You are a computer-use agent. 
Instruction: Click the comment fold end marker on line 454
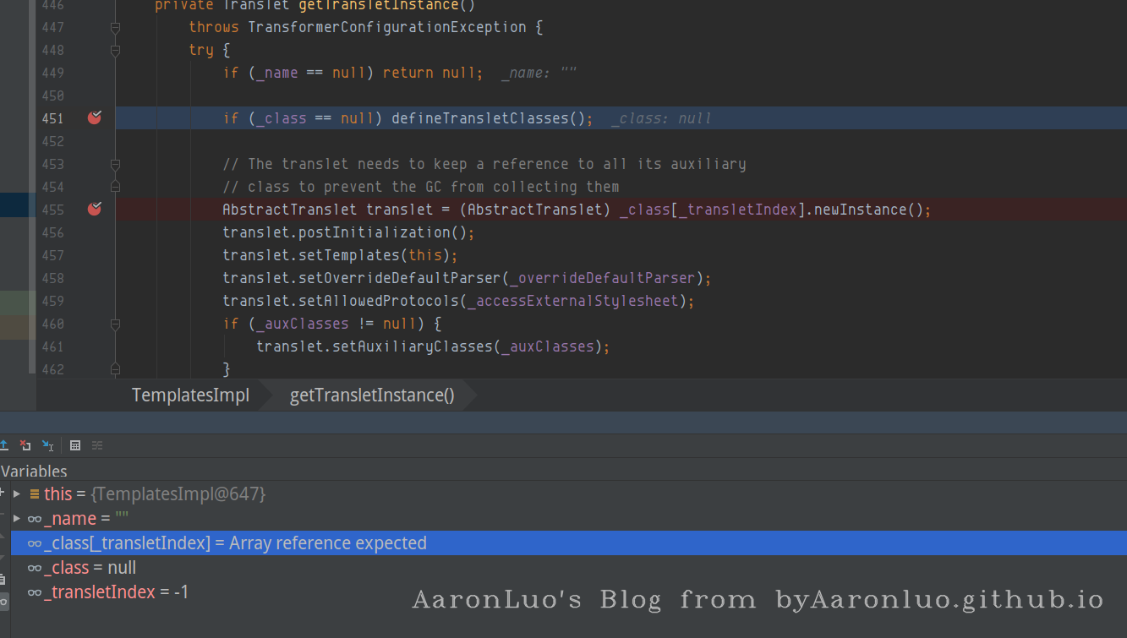115,187
